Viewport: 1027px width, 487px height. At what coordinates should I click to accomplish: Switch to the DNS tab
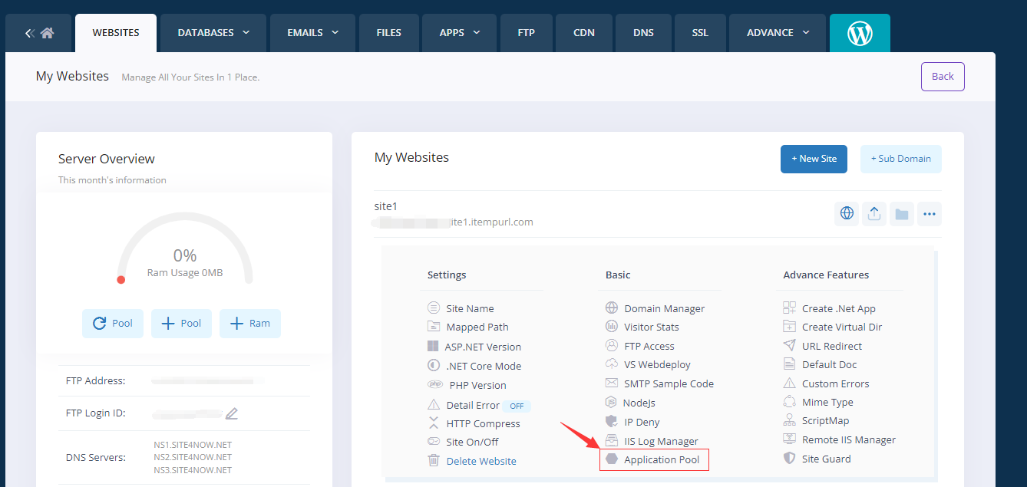(x=643, y=33)
